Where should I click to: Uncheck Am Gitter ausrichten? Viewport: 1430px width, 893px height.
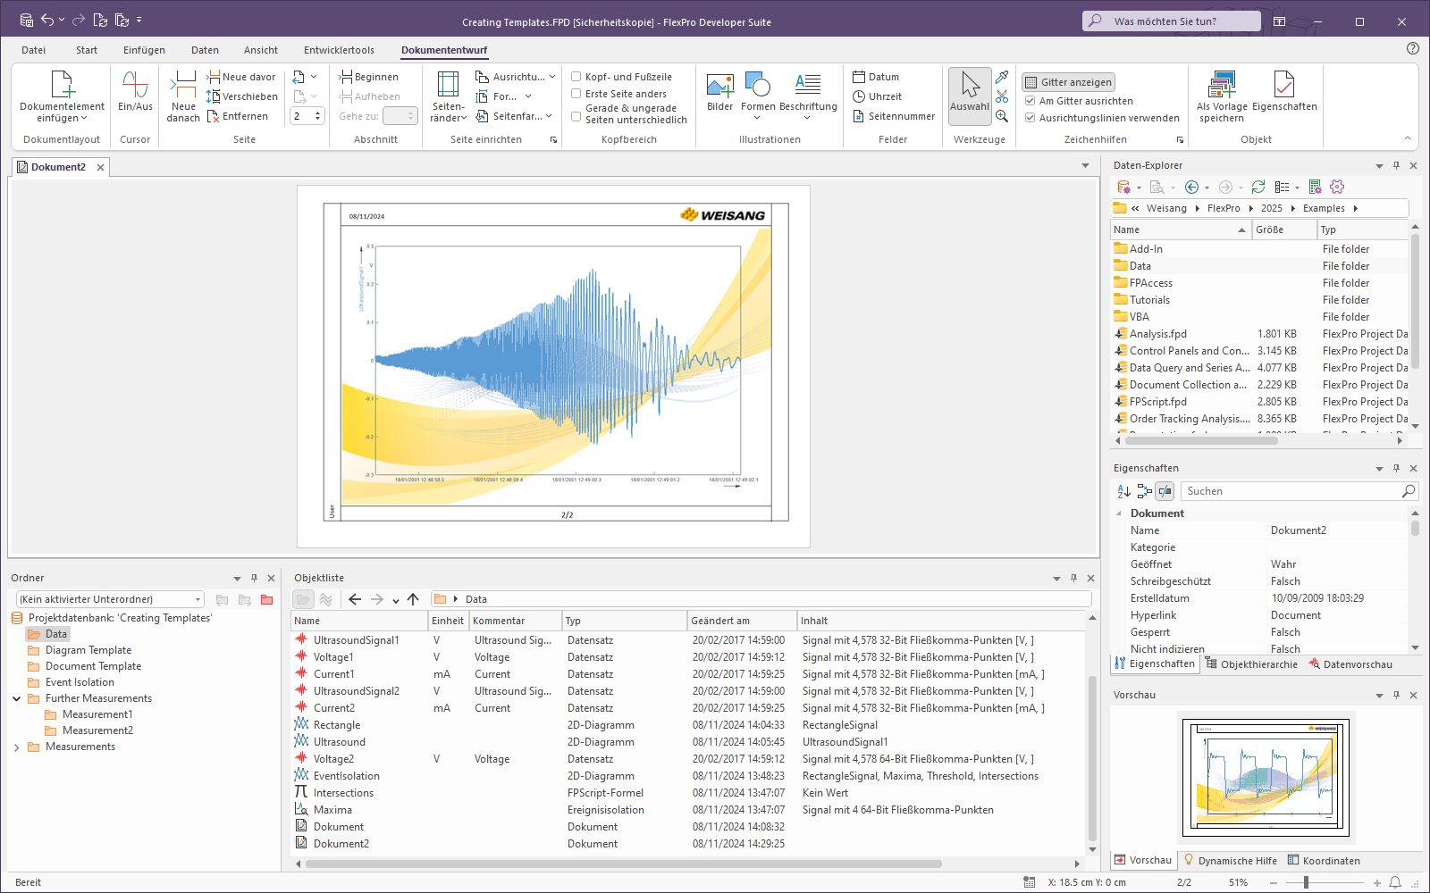pyautogui.click(x=1030, y=101)
